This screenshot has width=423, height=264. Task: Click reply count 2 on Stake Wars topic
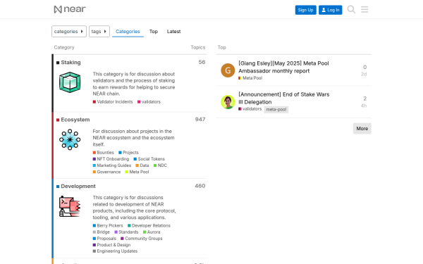(x=364, y=99)
